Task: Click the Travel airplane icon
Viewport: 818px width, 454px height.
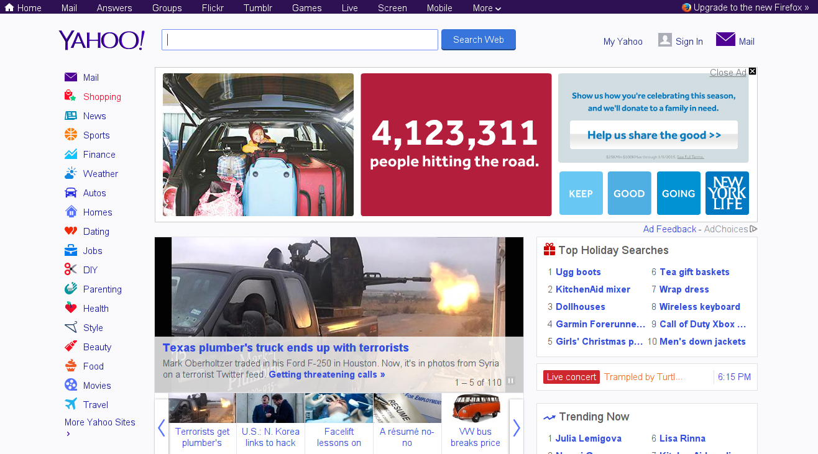Action: click(71, 404)
